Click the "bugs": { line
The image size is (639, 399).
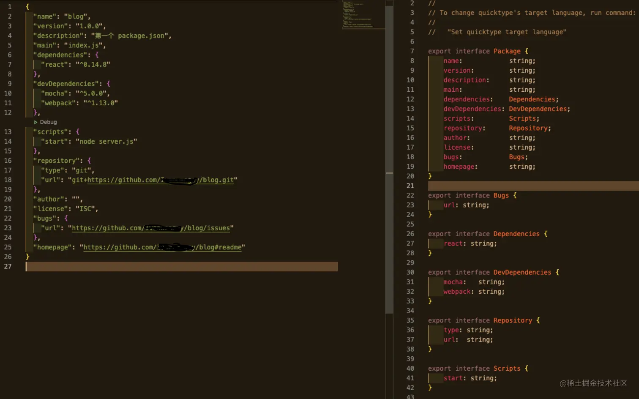pos(50,219)
